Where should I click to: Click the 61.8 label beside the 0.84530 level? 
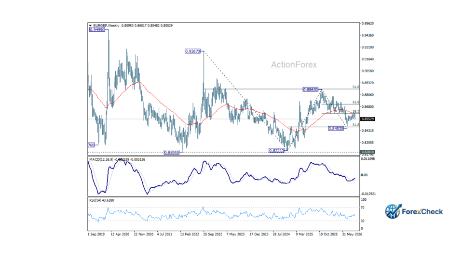(356, 125)
